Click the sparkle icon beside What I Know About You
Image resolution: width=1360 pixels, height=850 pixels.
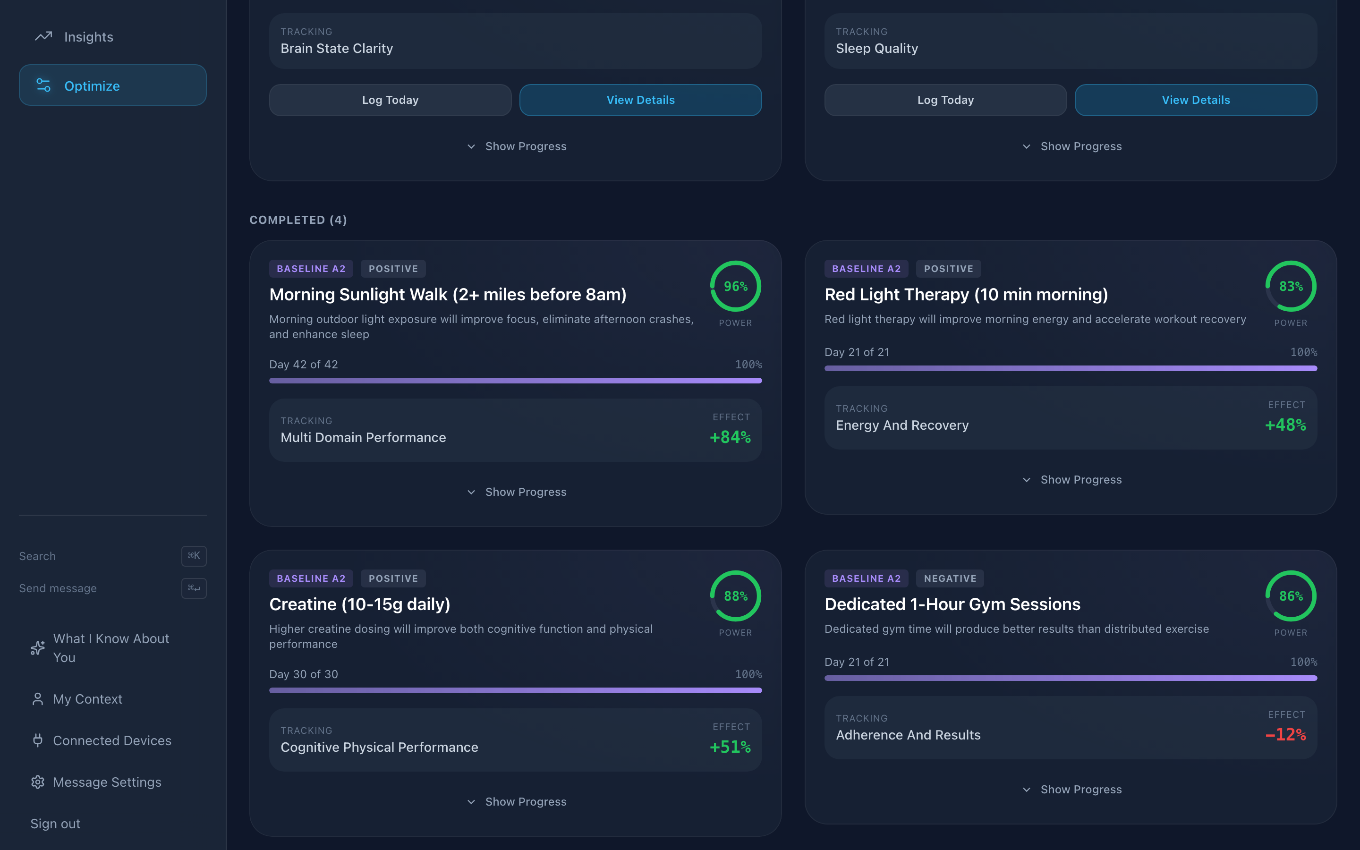click(38, 647)
